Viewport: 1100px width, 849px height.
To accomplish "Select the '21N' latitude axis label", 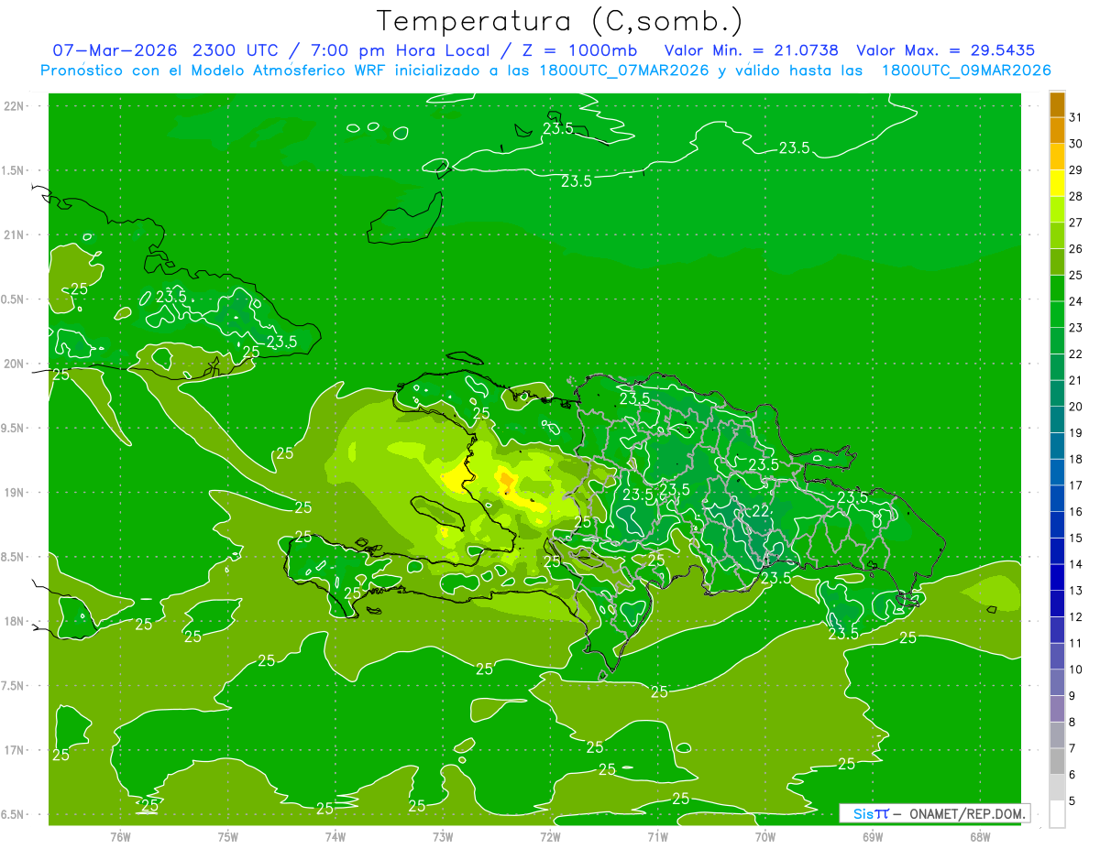I will [16, 235].
